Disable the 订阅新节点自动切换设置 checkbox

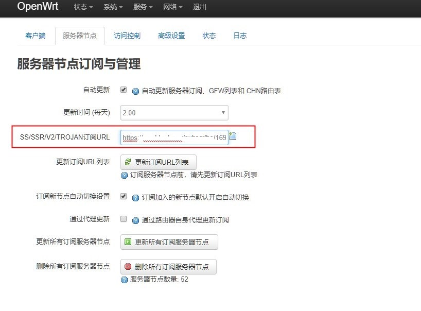click(124, 197)
